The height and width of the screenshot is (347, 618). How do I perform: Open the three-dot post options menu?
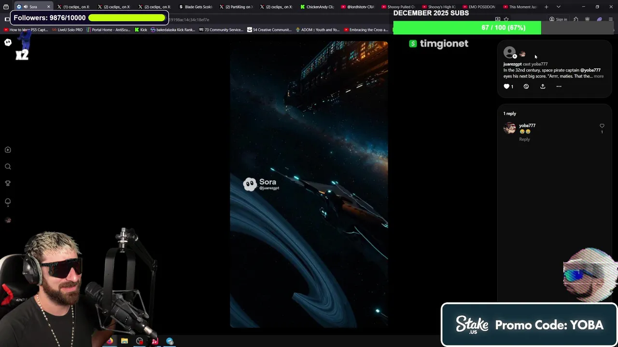(559, 86)
